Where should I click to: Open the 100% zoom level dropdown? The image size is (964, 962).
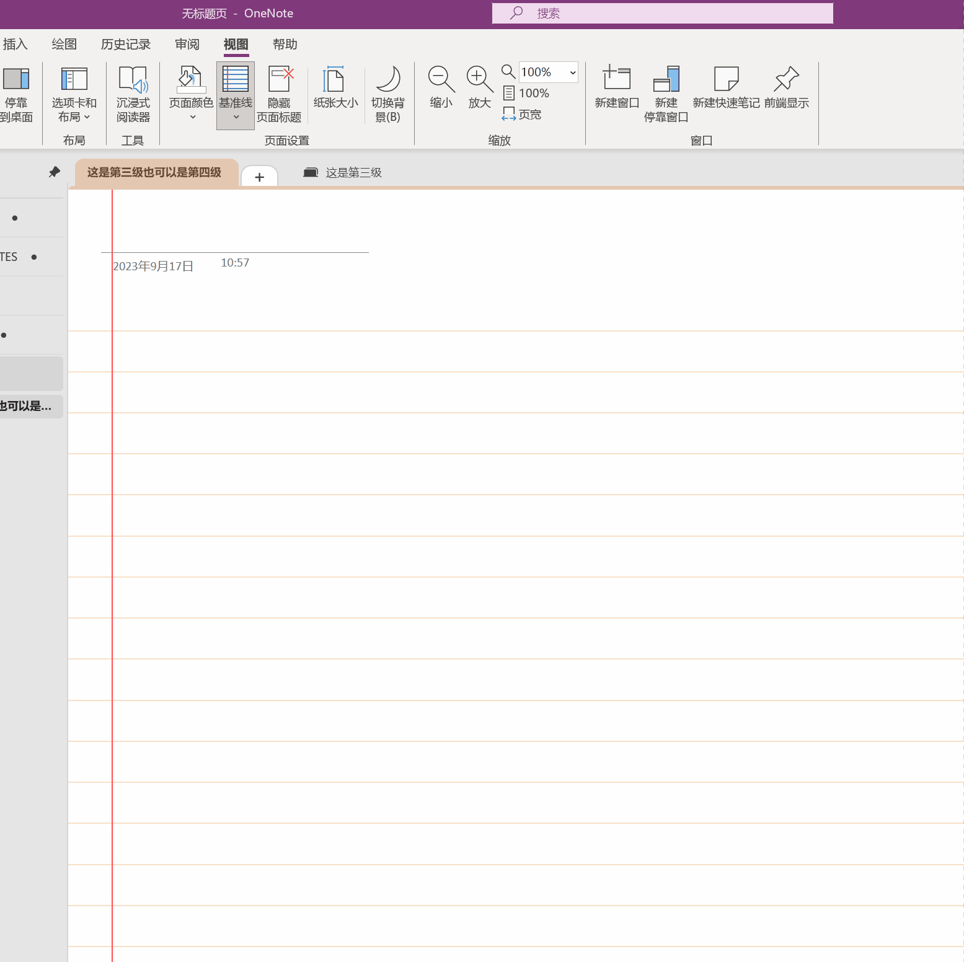573,73
